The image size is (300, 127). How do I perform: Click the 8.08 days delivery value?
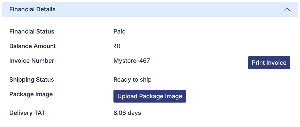pyautogui.click(x=127, y=113)
